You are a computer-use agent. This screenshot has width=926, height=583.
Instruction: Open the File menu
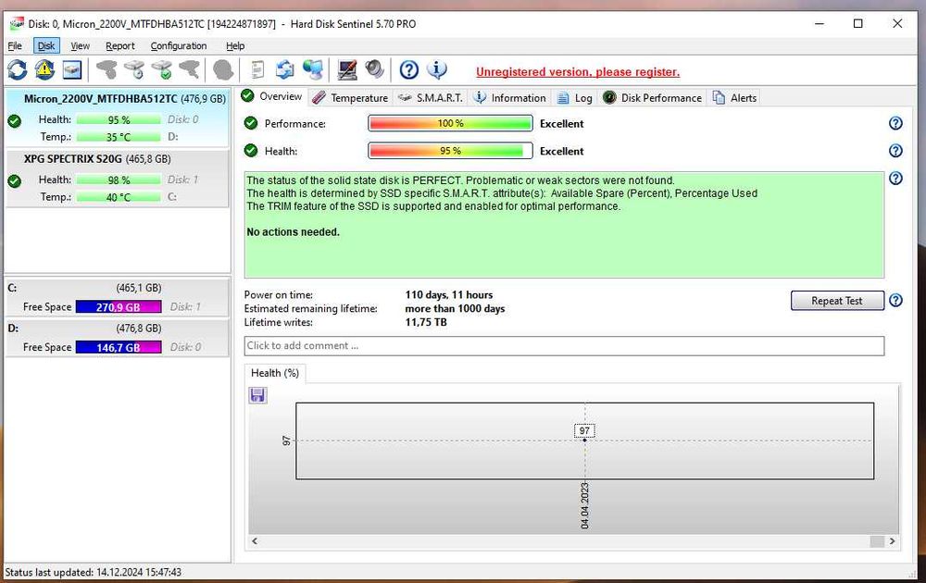15,46
